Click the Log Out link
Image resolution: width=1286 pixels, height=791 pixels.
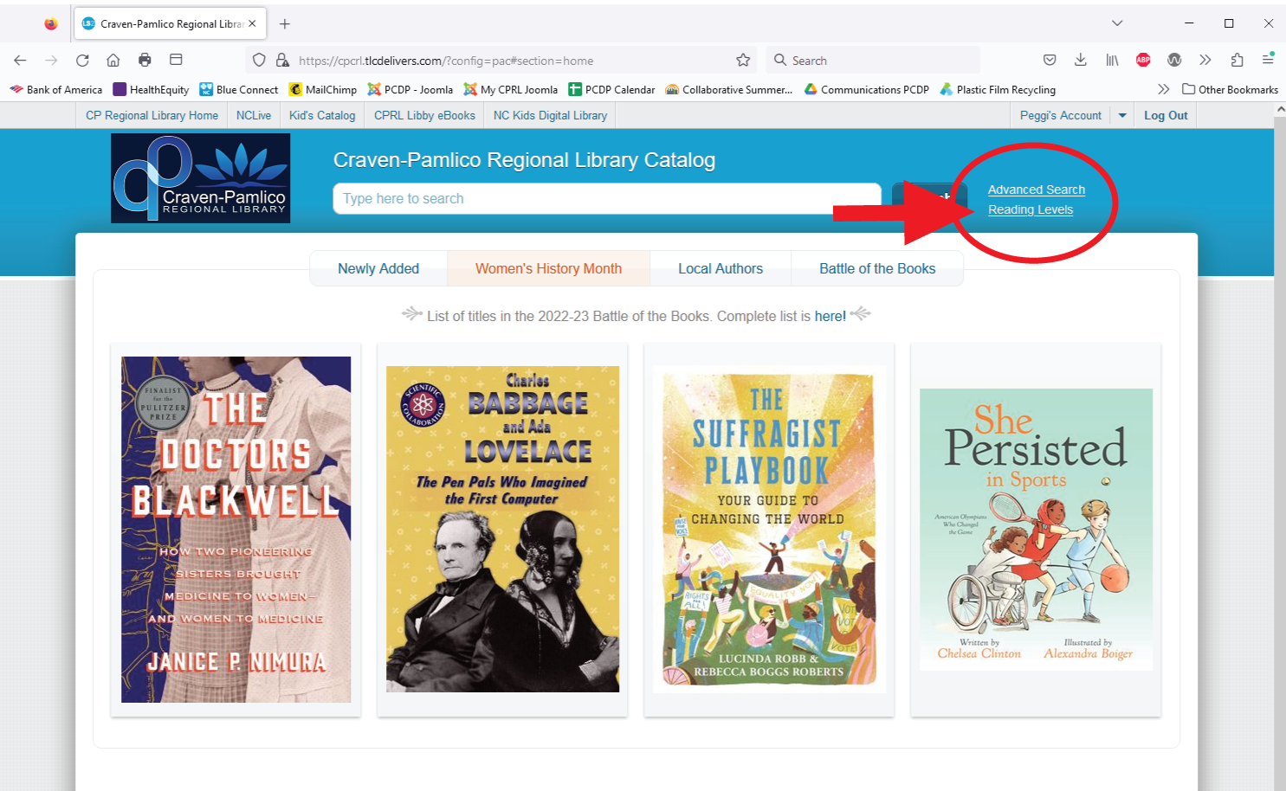[1166, 115]
